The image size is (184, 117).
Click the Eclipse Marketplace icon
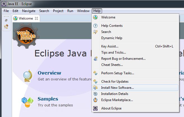(95, 100)
